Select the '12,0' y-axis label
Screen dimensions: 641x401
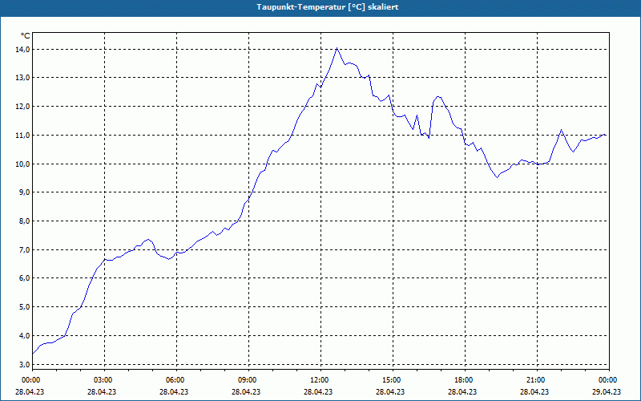pyautogui.click(x=23, y=107)
